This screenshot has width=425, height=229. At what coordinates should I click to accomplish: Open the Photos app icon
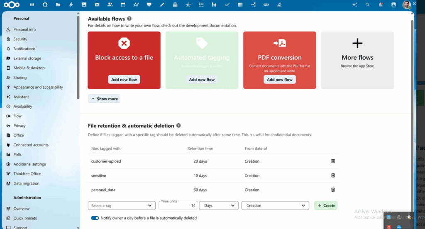pos(84,5)
